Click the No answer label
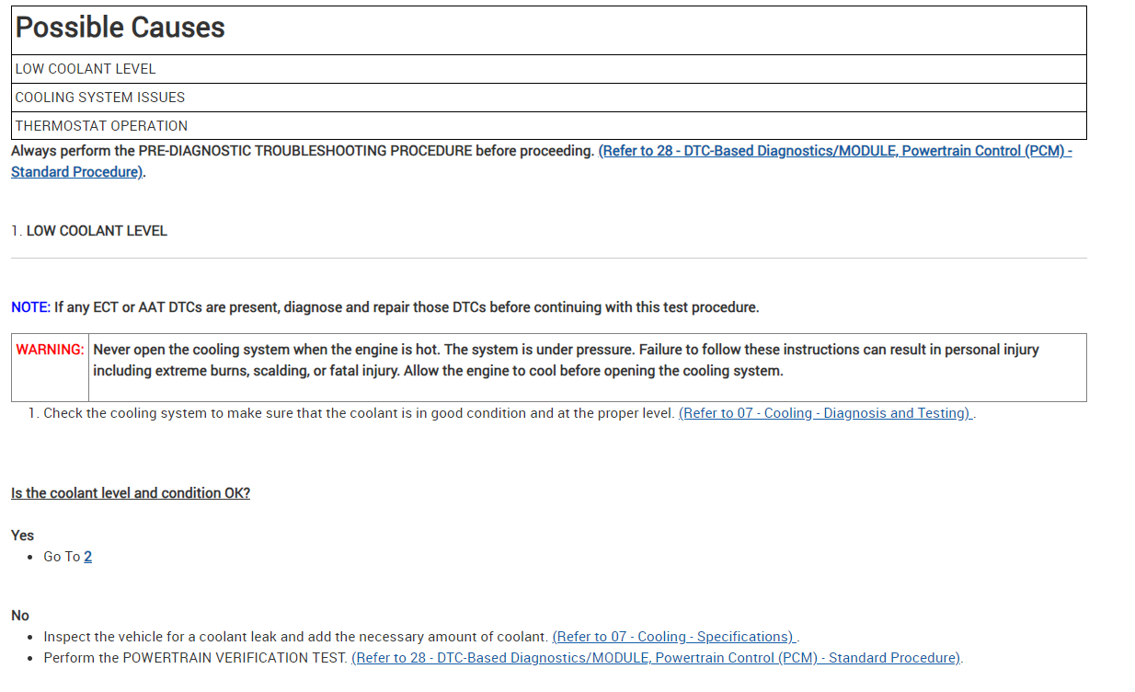The width and height of the screenshot is (1135, 692). [20, 616]
